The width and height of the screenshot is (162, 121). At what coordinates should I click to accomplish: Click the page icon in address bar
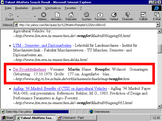click(16, 25)
